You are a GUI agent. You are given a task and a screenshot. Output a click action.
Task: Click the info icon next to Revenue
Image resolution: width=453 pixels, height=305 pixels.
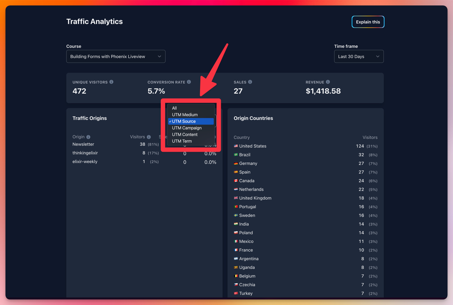click(x=328, y=82)
